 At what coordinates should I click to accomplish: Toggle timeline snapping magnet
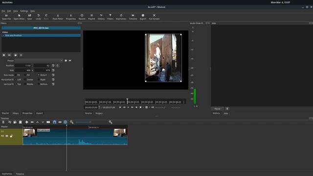click(x=54, y=122)
